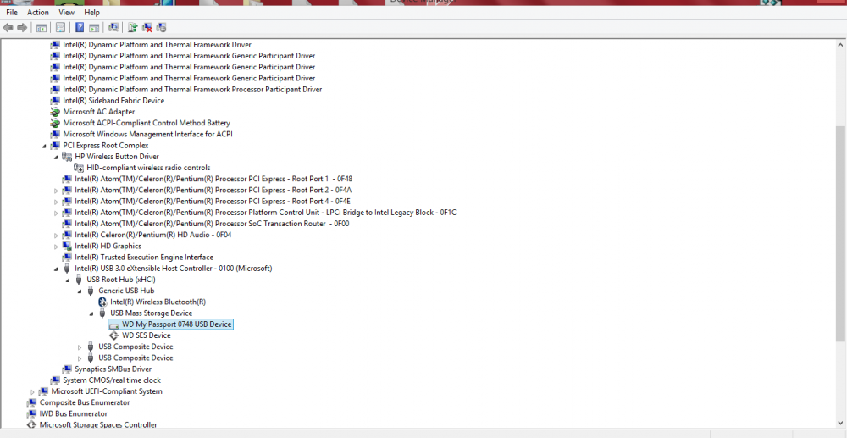Image resolution: width=847 pixels, height=438 pixels.
Task: Open the Action menu
Action: coord(38,12)
